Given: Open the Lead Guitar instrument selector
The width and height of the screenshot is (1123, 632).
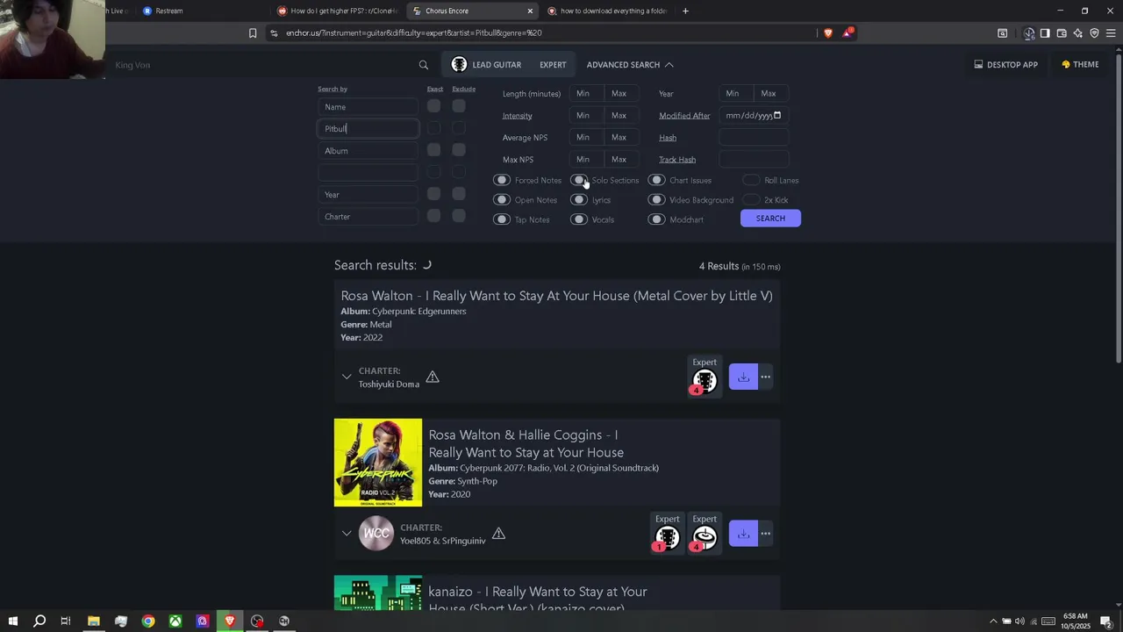Looking at the screenshot, I should click(x=486, y=65).
